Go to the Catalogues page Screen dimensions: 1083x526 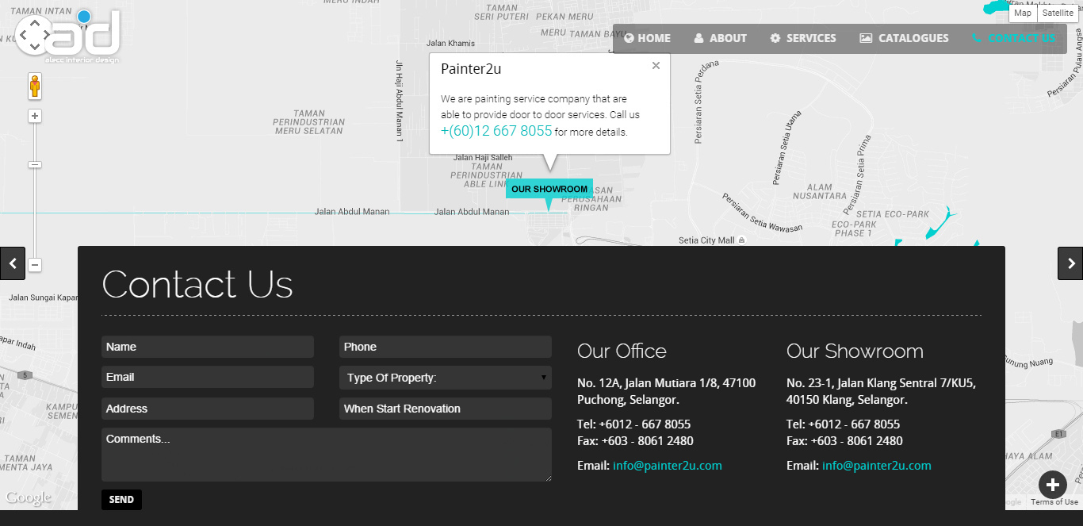(904, 38)
